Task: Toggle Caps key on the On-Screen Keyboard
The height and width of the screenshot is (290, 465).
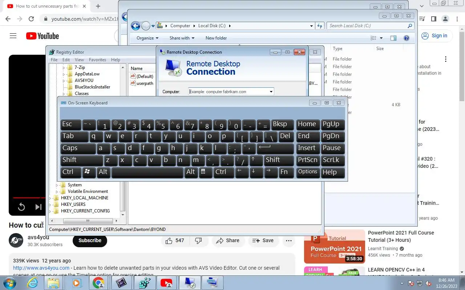Action: (x=78, y=148)
